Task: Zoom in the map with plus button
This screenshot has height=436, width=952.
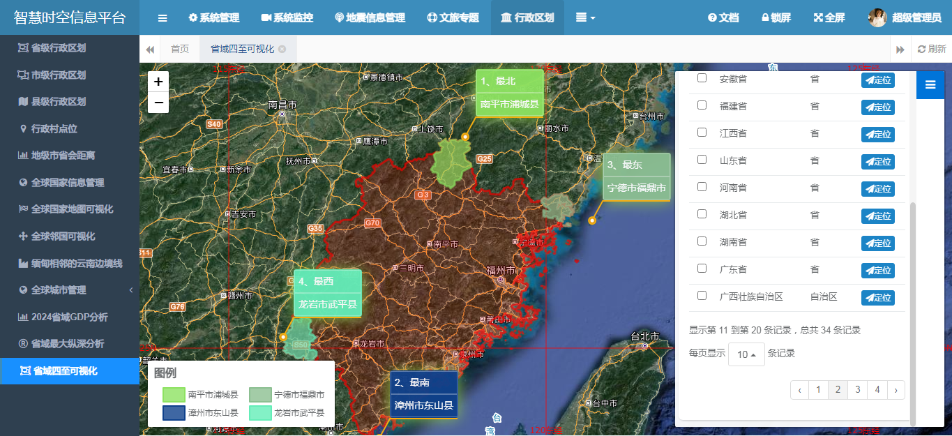Action: (x=158, y=82)
